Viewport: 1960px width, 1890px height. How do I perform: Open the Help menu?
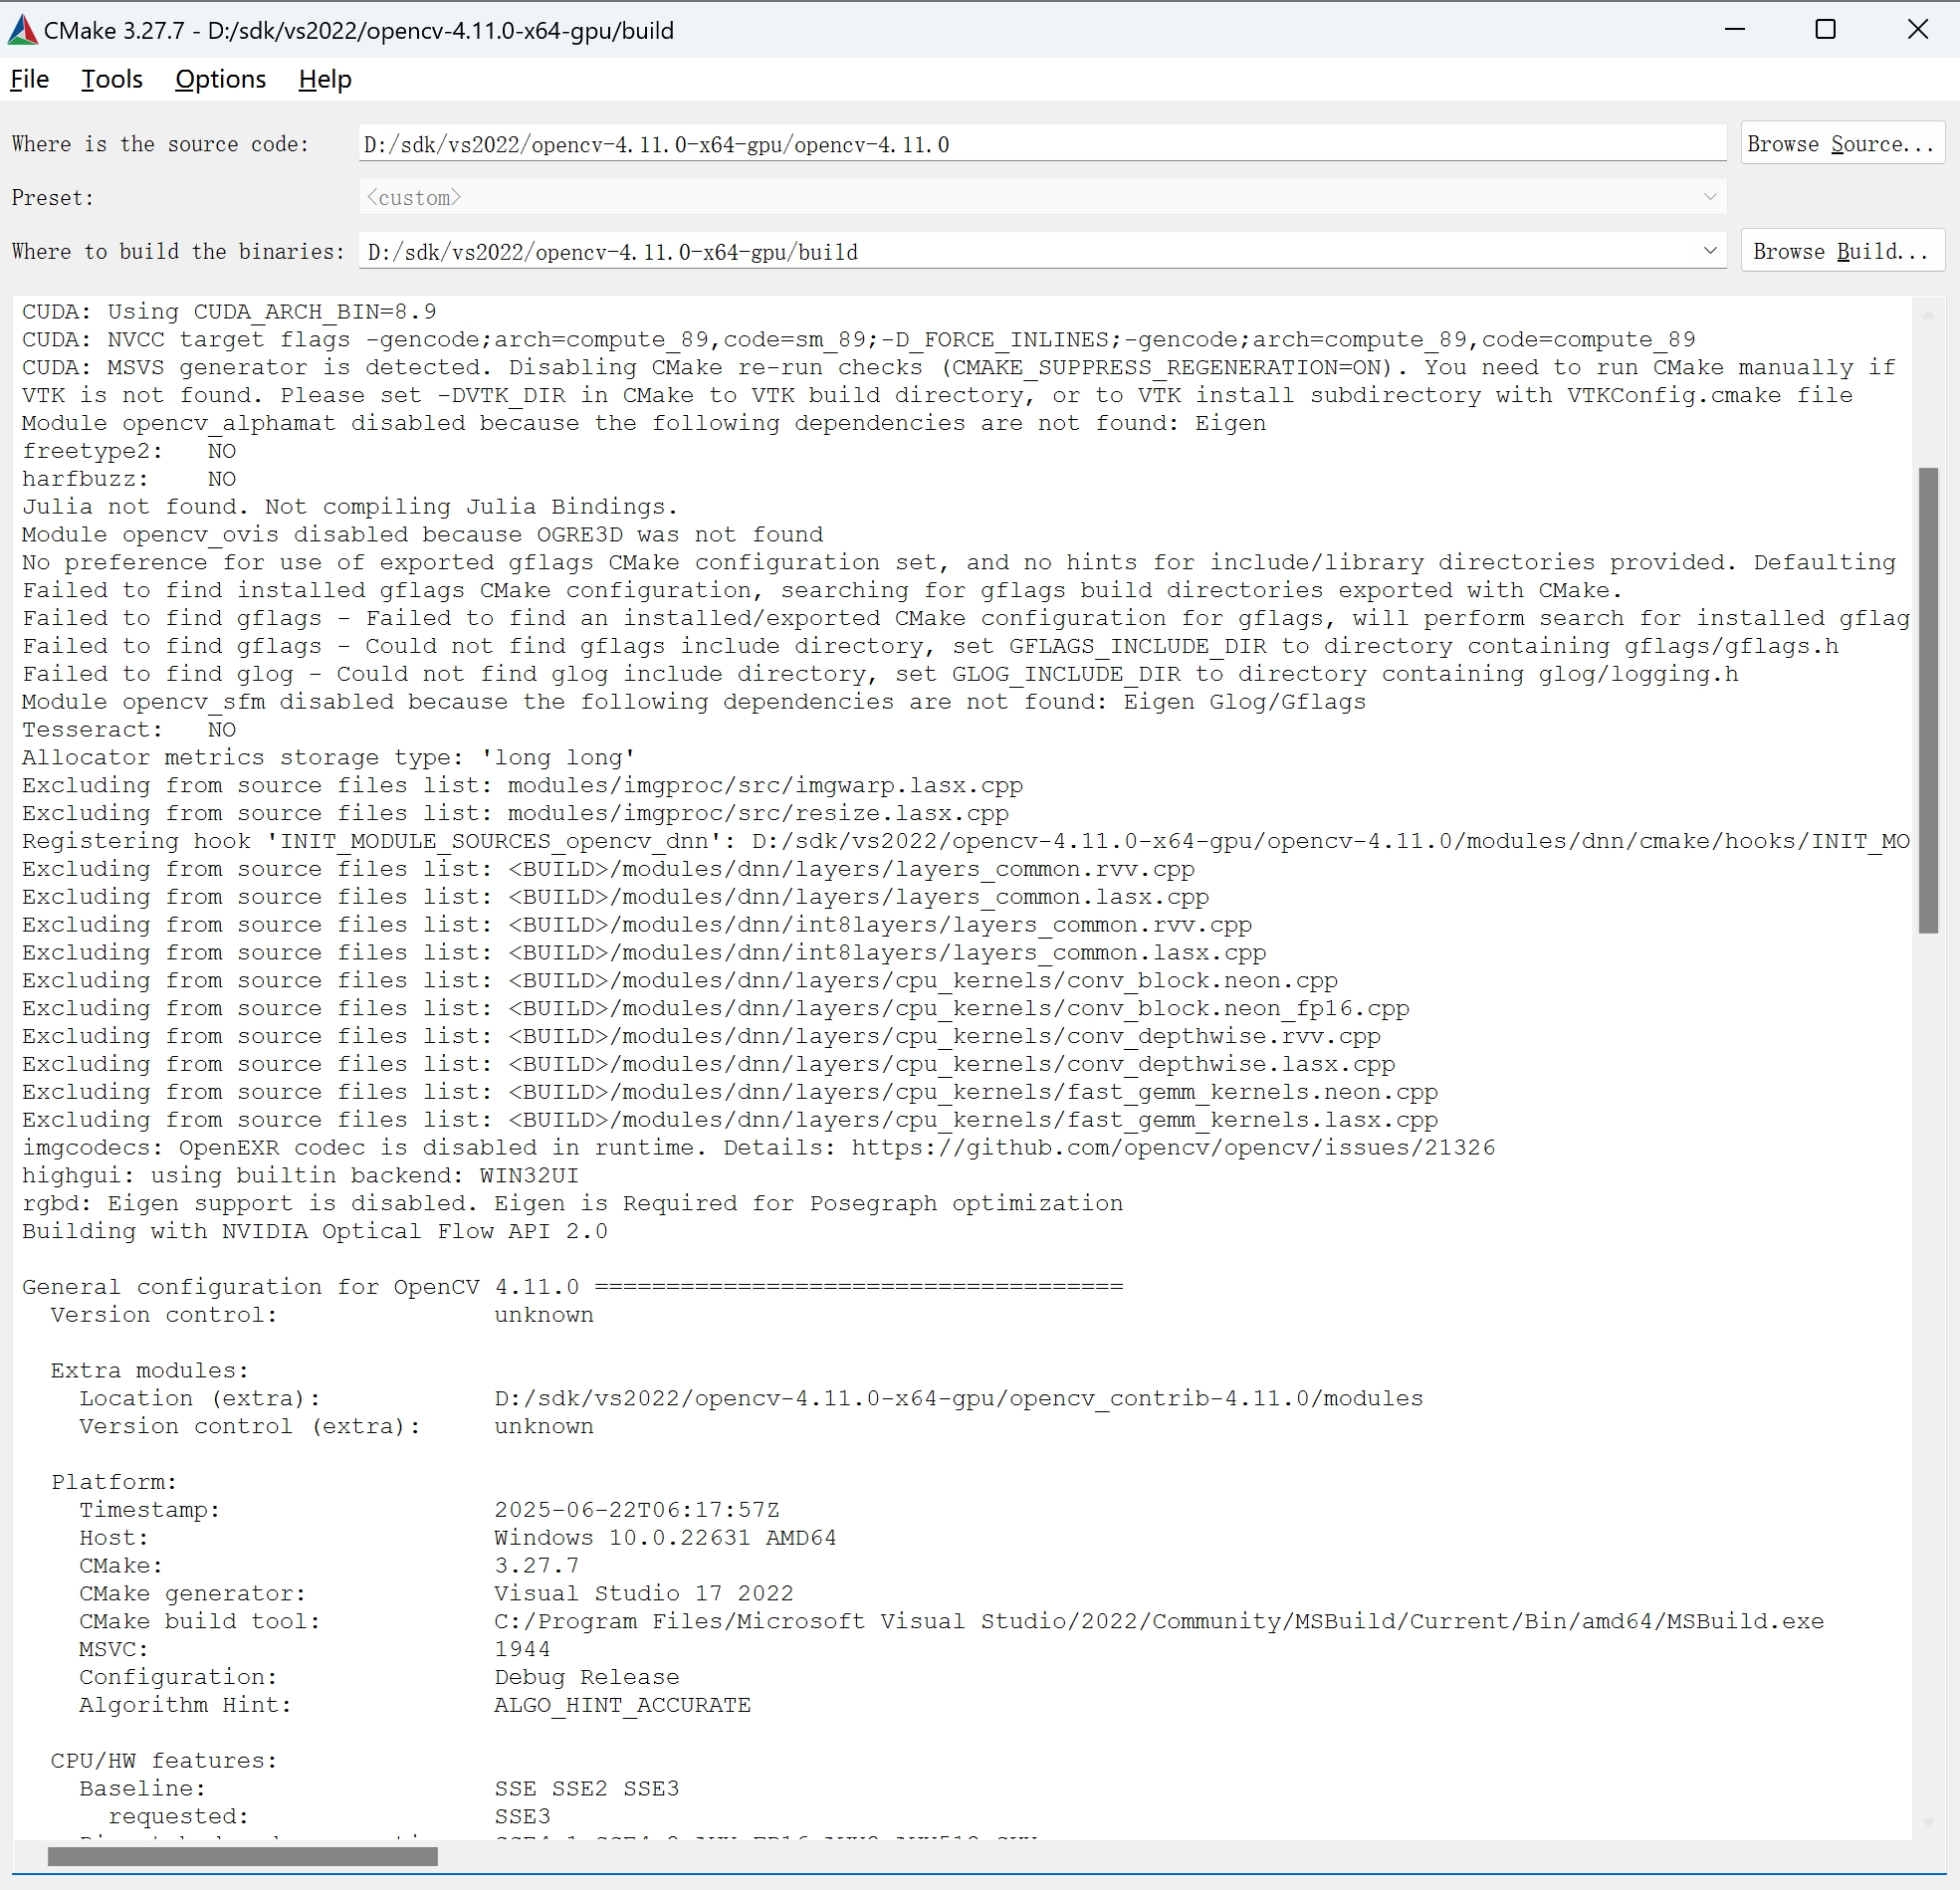324,79
